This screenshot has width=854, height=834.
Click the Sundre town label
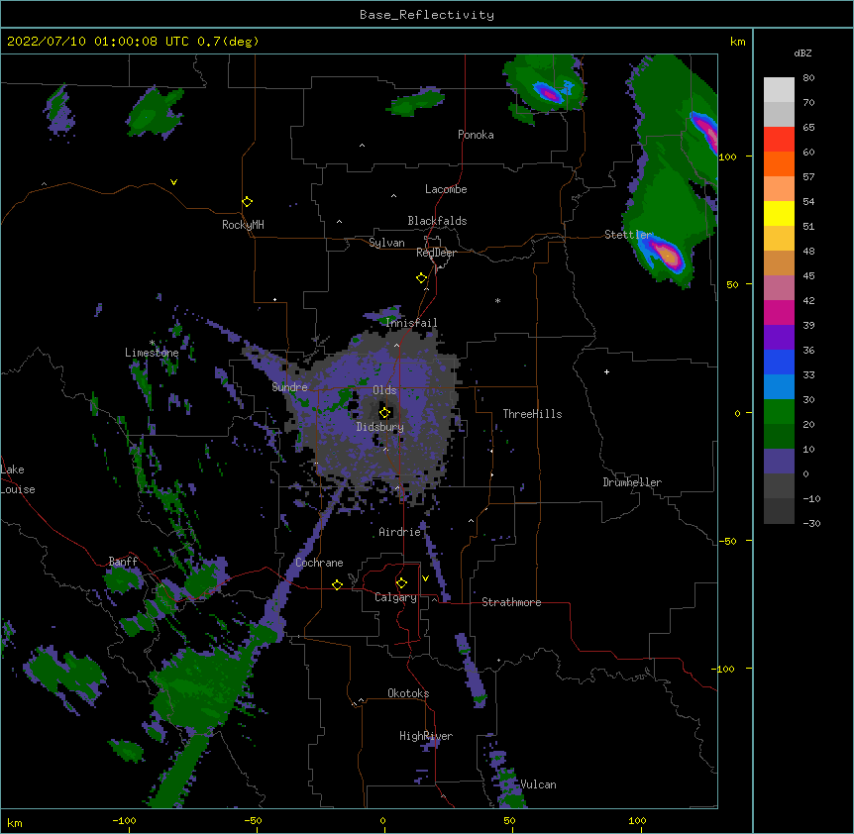click(289, 387)
